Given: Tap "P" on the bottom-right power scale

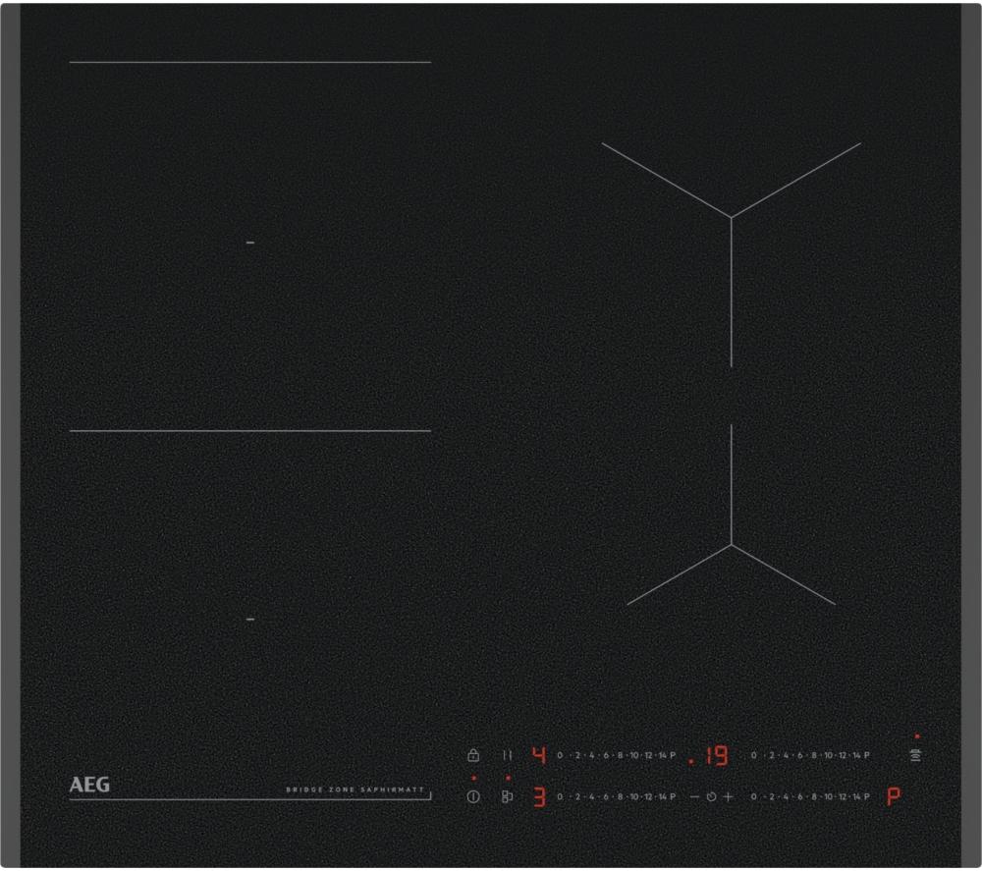Looking at the screenshot, I should [869, 795].
